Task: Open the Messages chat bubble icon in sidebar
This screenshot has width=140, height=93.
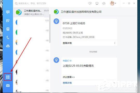Action: 8,12
